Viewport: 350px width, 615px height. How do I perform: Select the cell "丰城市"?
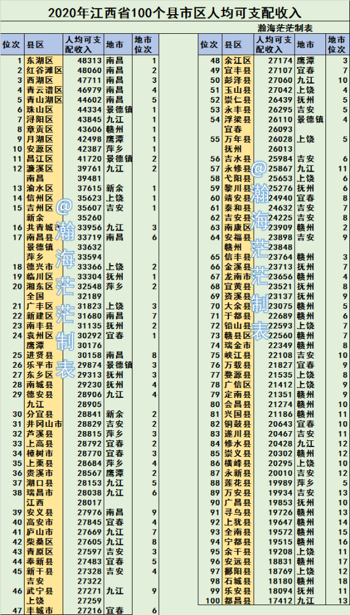click(39, 610)
